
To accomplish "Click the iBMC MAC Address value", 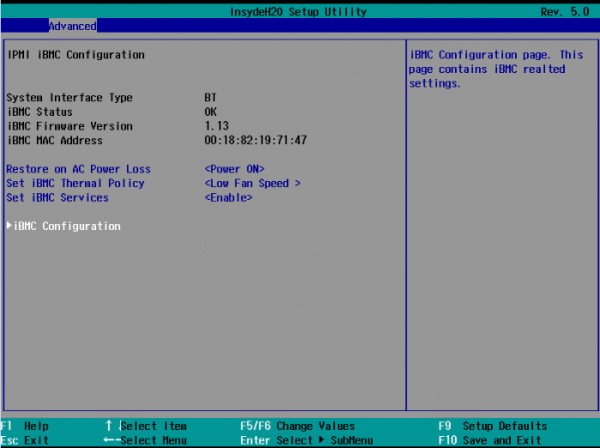I will click(x=255, y=140).
